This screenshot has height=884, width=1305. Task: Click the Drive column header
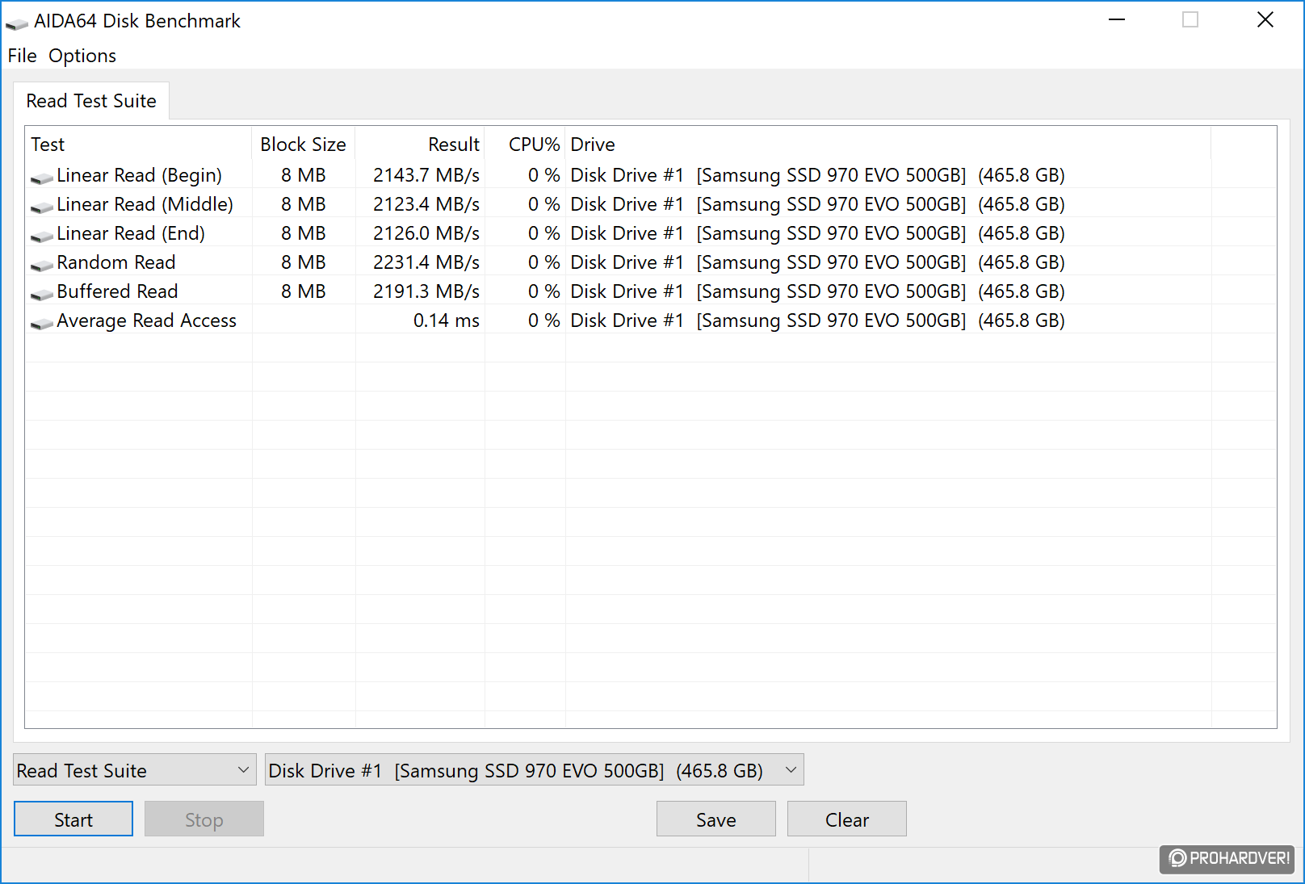888,145
